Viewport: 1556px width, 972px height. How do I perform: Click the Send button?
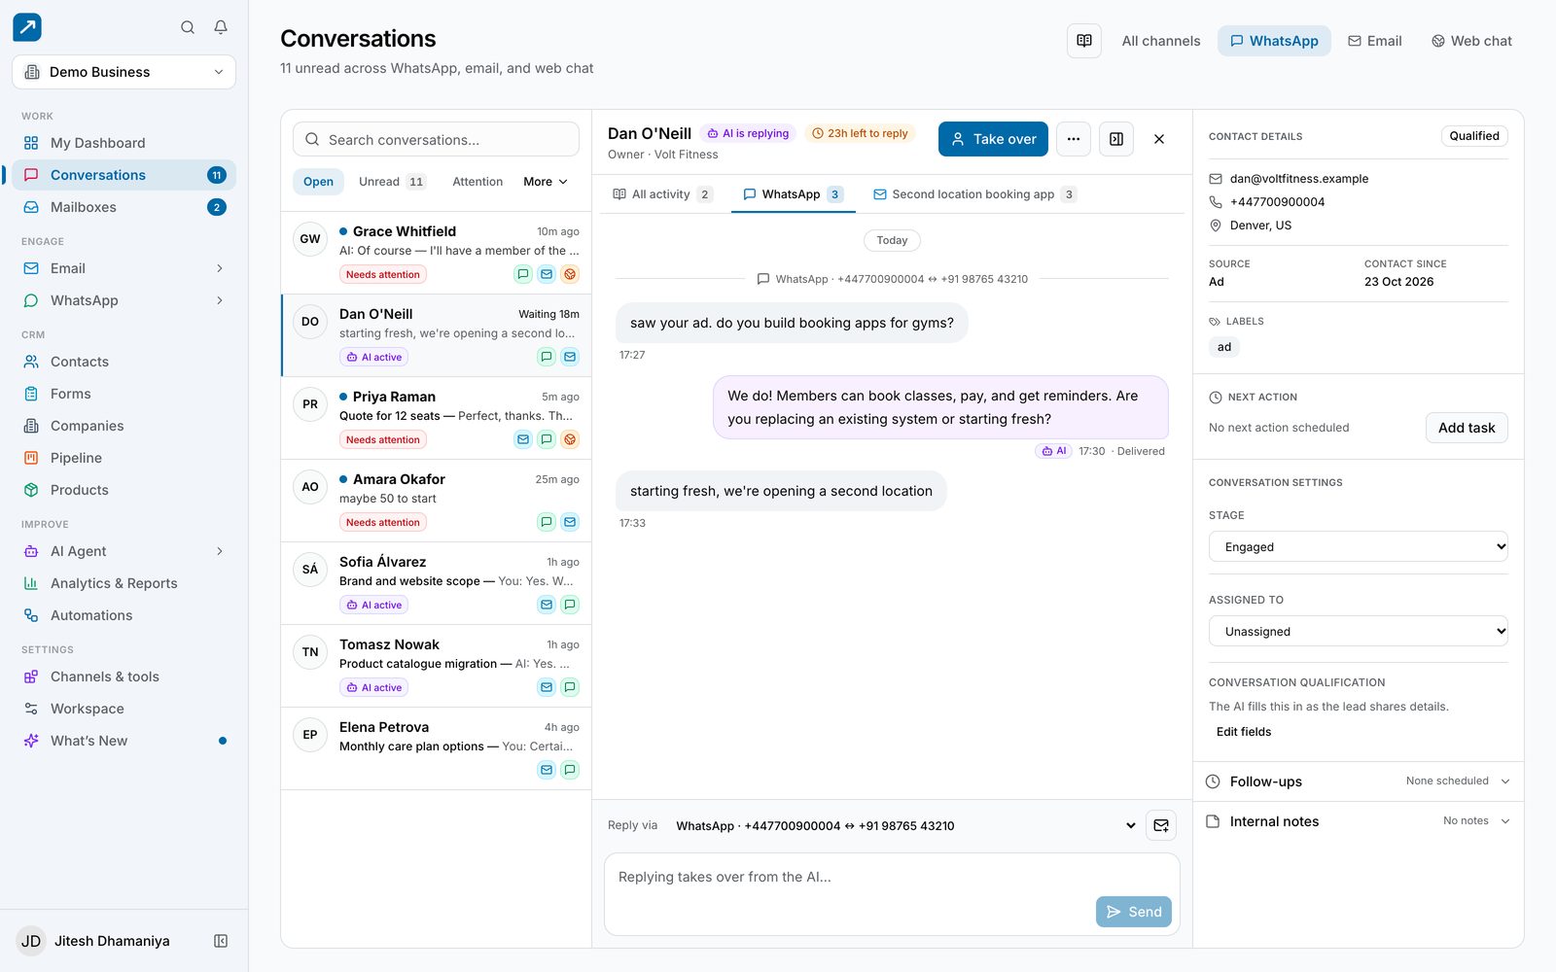(1134, 912)
